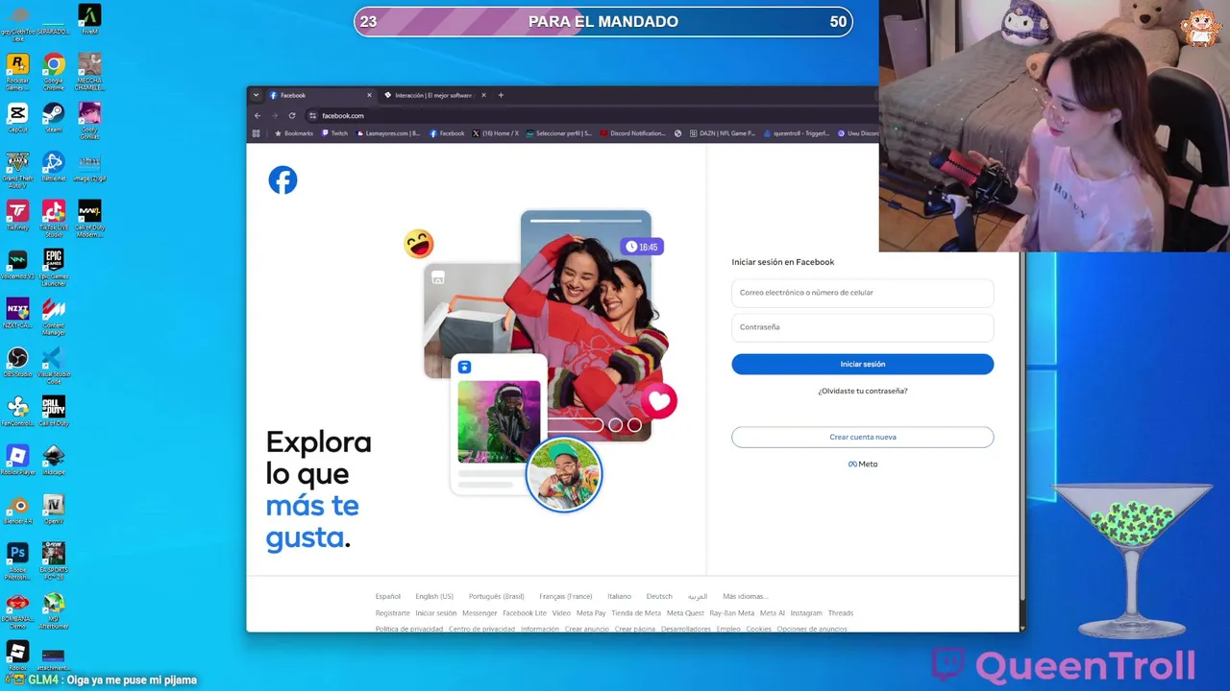Viewport: 1230px width, 691px height.
Task: Open BOMBANANA Demo desktop shortcut
Action: pyautogui.click(x=17, y=610)
